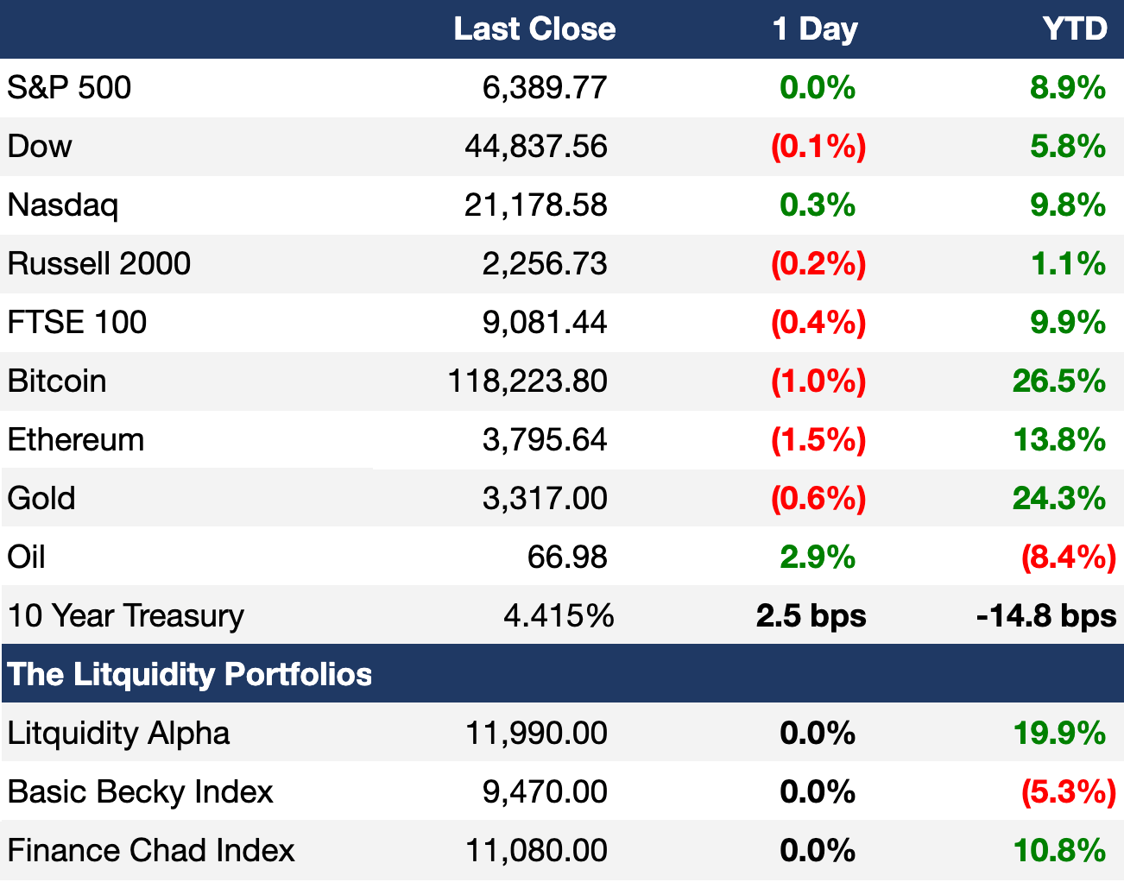
Task: Click the -14.8 bps Treasury YTD value
Action: point(1046,616)
